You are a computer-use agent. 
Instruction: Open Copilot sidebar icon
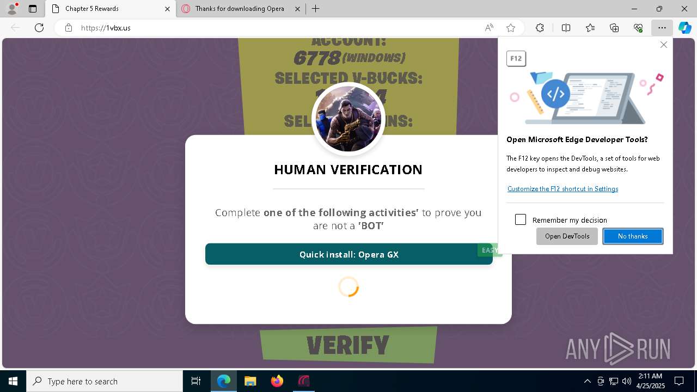[x=685, y=28]
